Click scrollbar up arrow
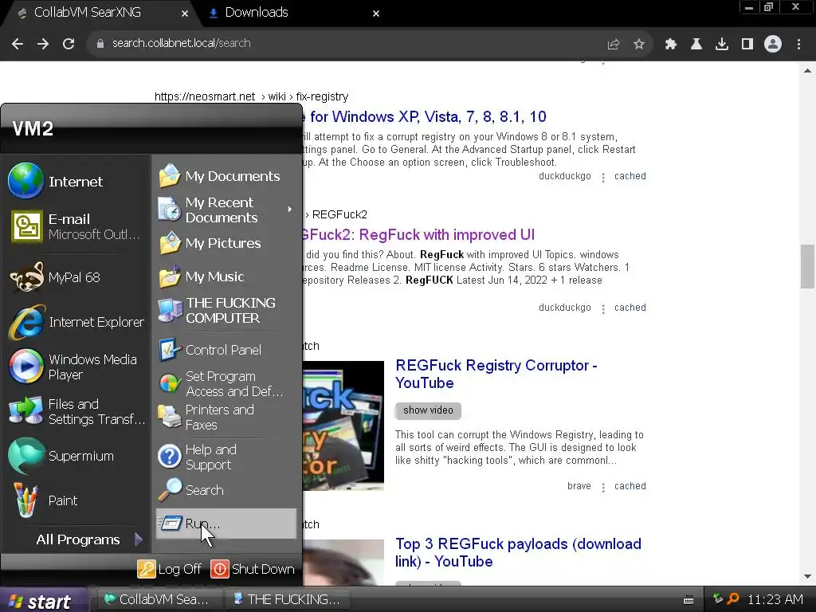 tap(807, 70)
